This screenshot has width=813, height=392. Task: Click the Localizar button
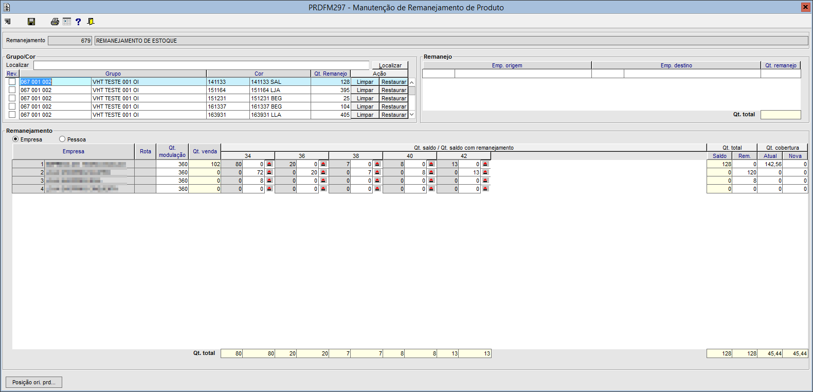(x=390, y=65)
